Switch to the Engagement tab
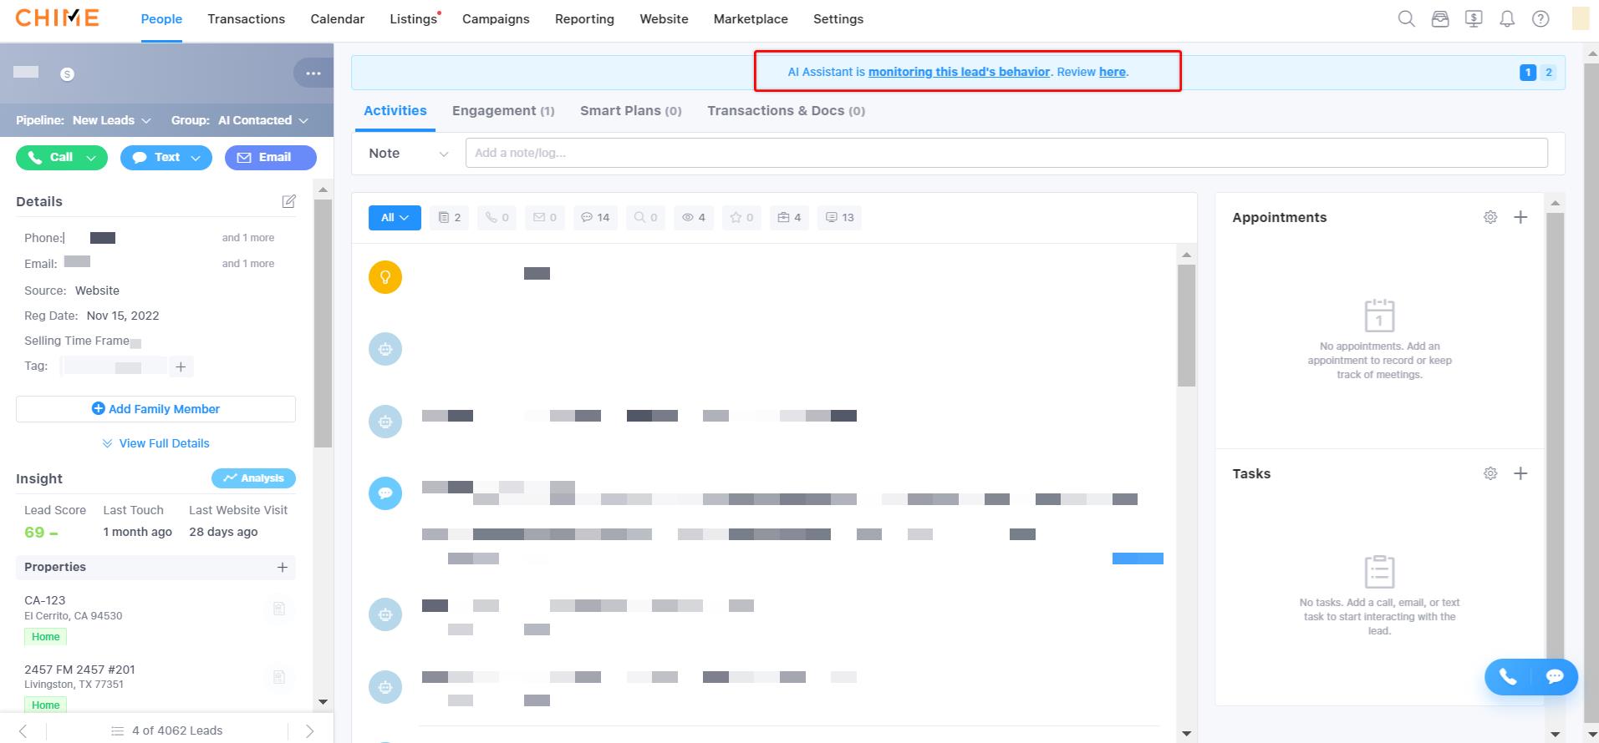Viewport: 1599px width, 743px height. [x=503, y=111]
